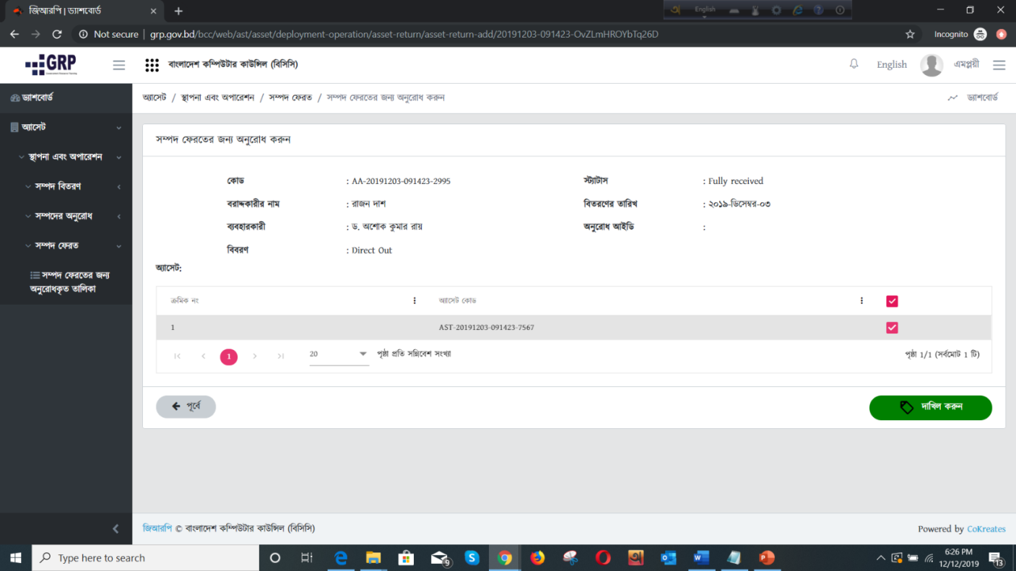Open Microsoft Edge from the taskbar
Viewport: 1016px width, 571px height.
(x=340, y=558)
